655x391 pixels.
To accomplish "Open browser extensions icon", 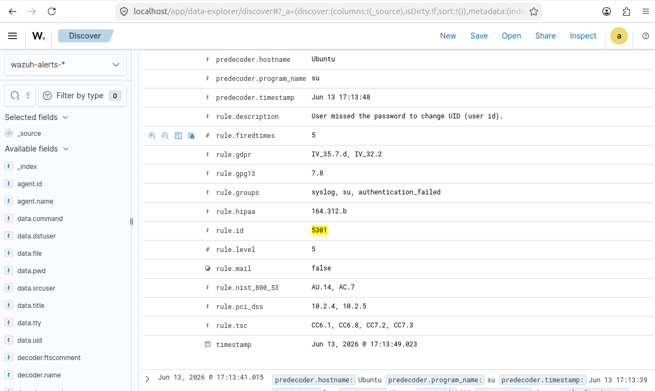I will click(626, 11).
